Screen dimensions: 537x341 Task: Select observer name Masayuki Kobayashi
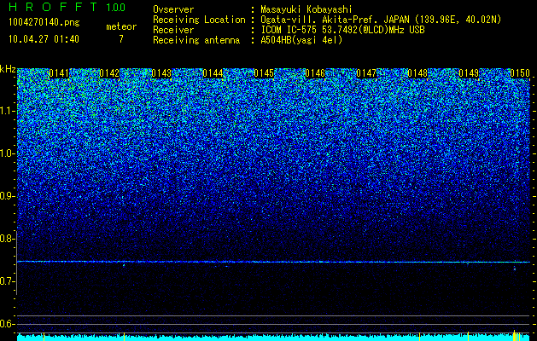(x=306, y=9)
